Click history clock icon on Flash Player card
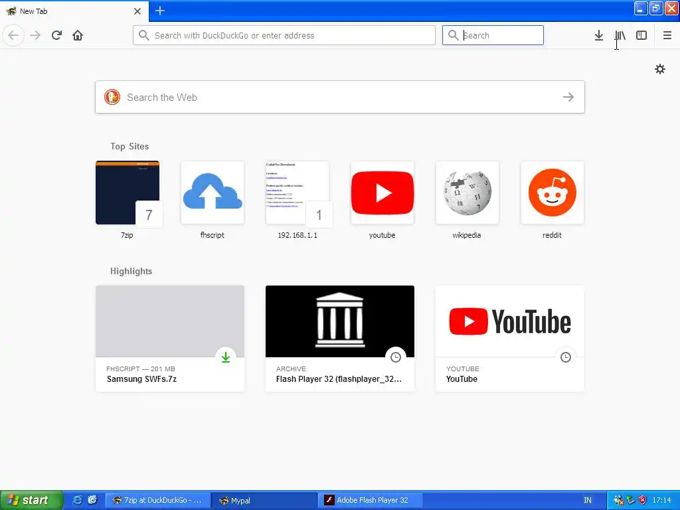Viewport: 680px width, 510px height. 396,357
